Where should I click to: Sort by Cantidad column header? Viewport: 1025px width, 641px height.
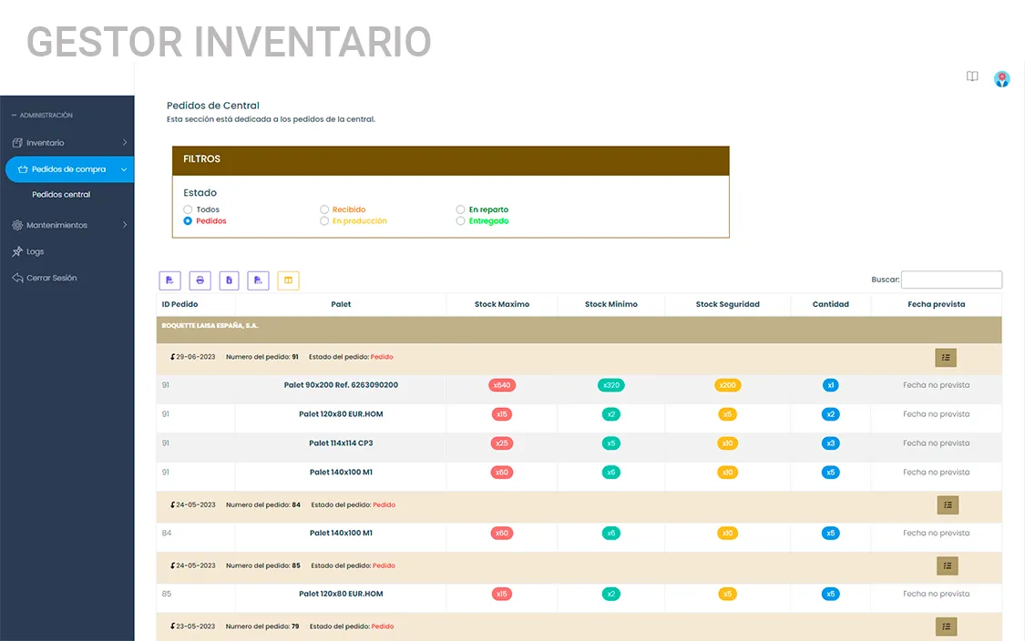(x=831, y=304)
